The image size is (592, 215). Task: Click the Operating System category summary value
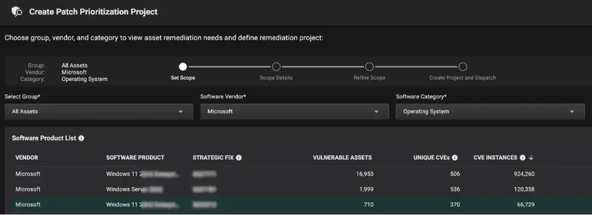[x=84, y=80]
